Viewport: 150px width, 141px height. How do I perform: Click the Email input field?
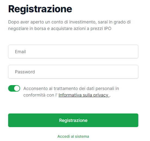(73, 52)
